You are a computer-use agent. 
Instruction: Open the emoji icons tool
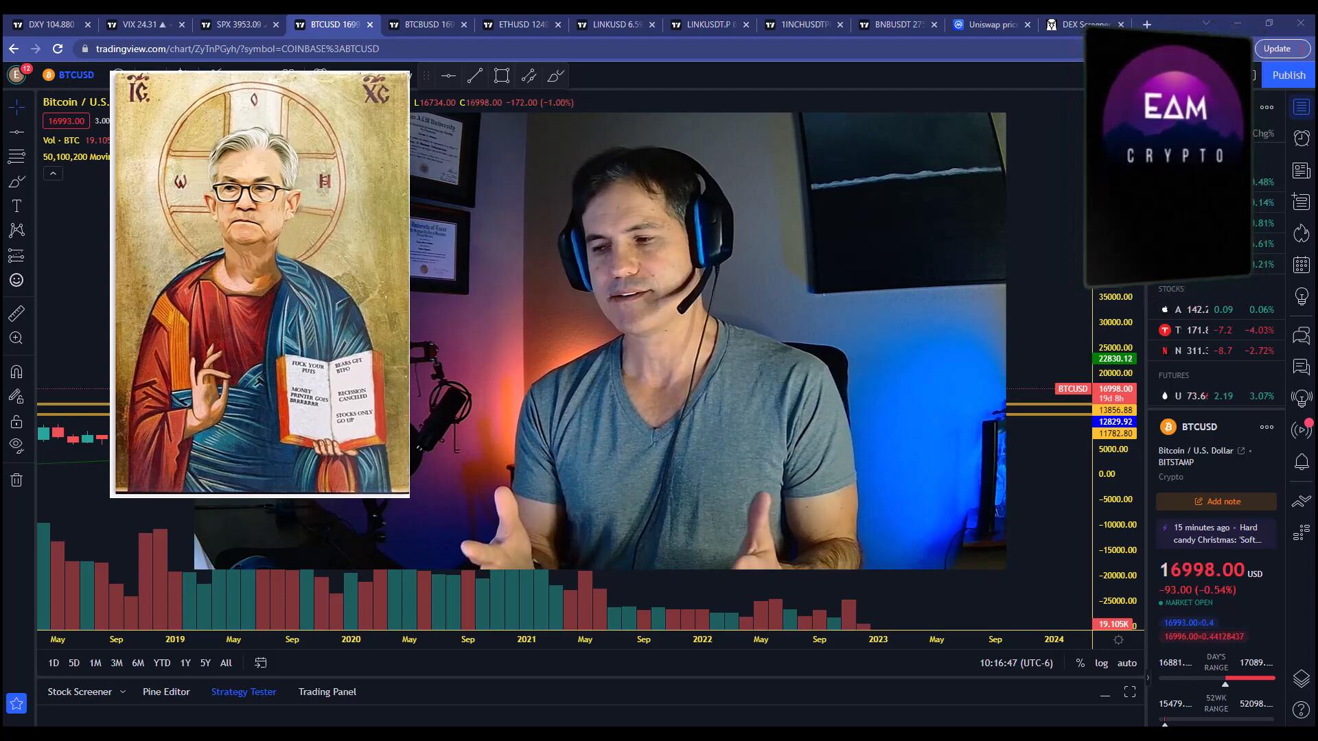coord(16,280)
